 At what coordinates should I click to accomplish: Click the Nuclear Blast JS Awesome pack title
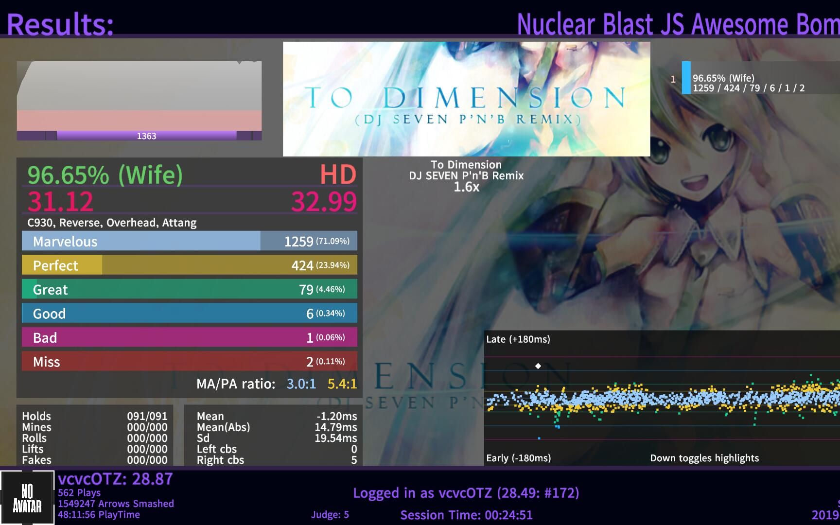coord(678,24)
